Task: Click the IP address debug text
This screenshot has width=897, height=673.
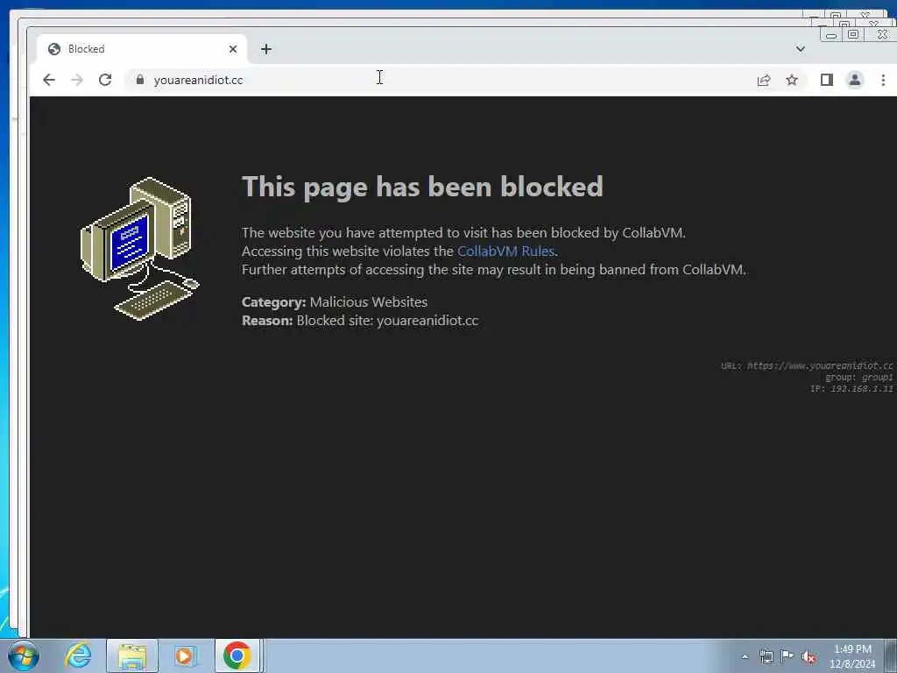Action: point(851,388)
